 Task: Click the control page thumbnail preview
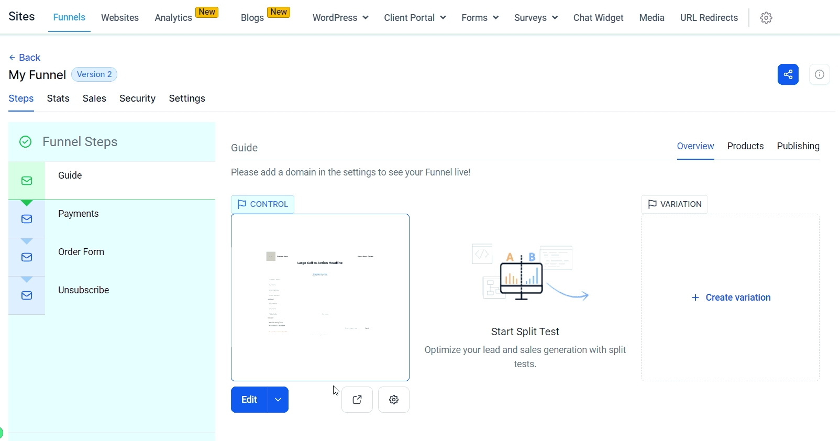320,297
